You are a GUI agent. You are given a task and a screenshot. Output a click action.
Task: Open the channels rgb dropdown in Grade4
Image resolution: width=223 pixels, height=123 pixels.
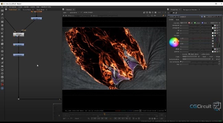coord(184,23)
